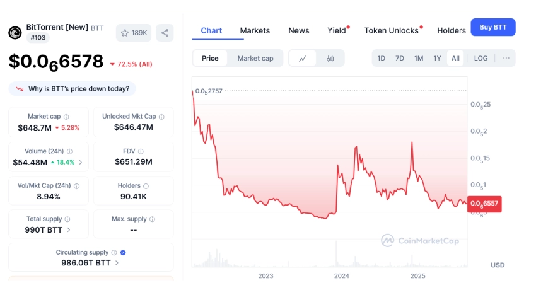
Task: Toggle chart to Market cap view
Action: (255, 58)
